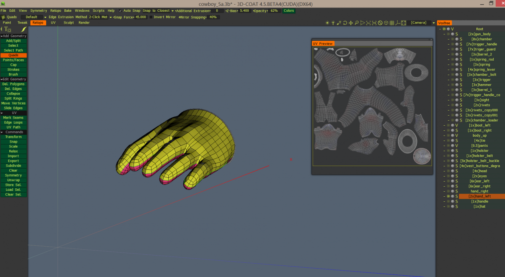Click the fullscreen expand-arrows icon
Image resolution: width=505 pixels, height=277 pixels.
tap(404, 23)
